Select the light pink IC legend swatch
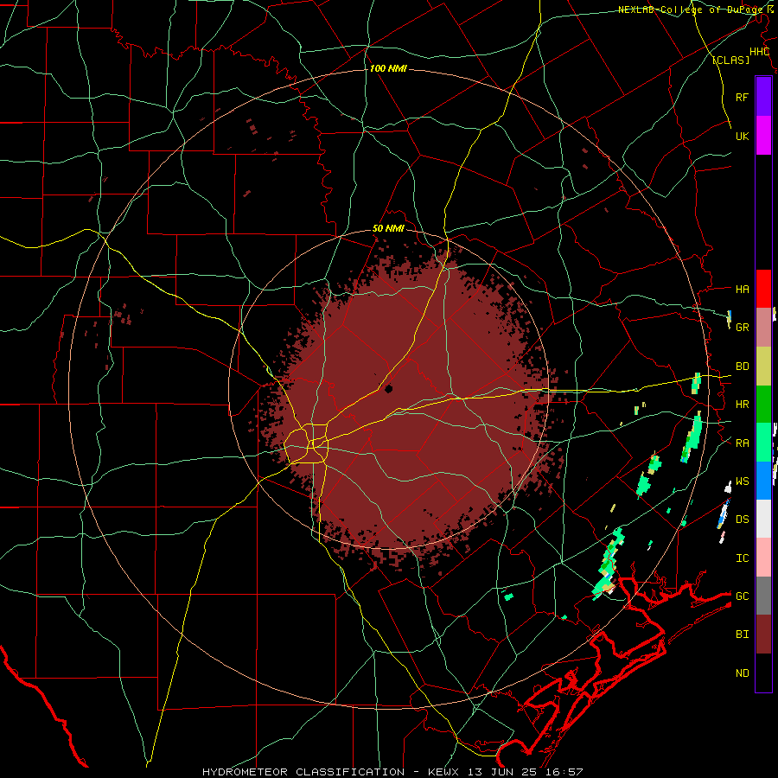778x778 pixels. point(763,558)
